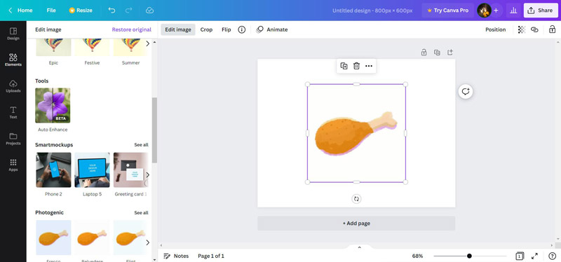The height and width of the screenshot is (262, 561).
Task: Open the more options ellipsis
Action: point(369,66)
